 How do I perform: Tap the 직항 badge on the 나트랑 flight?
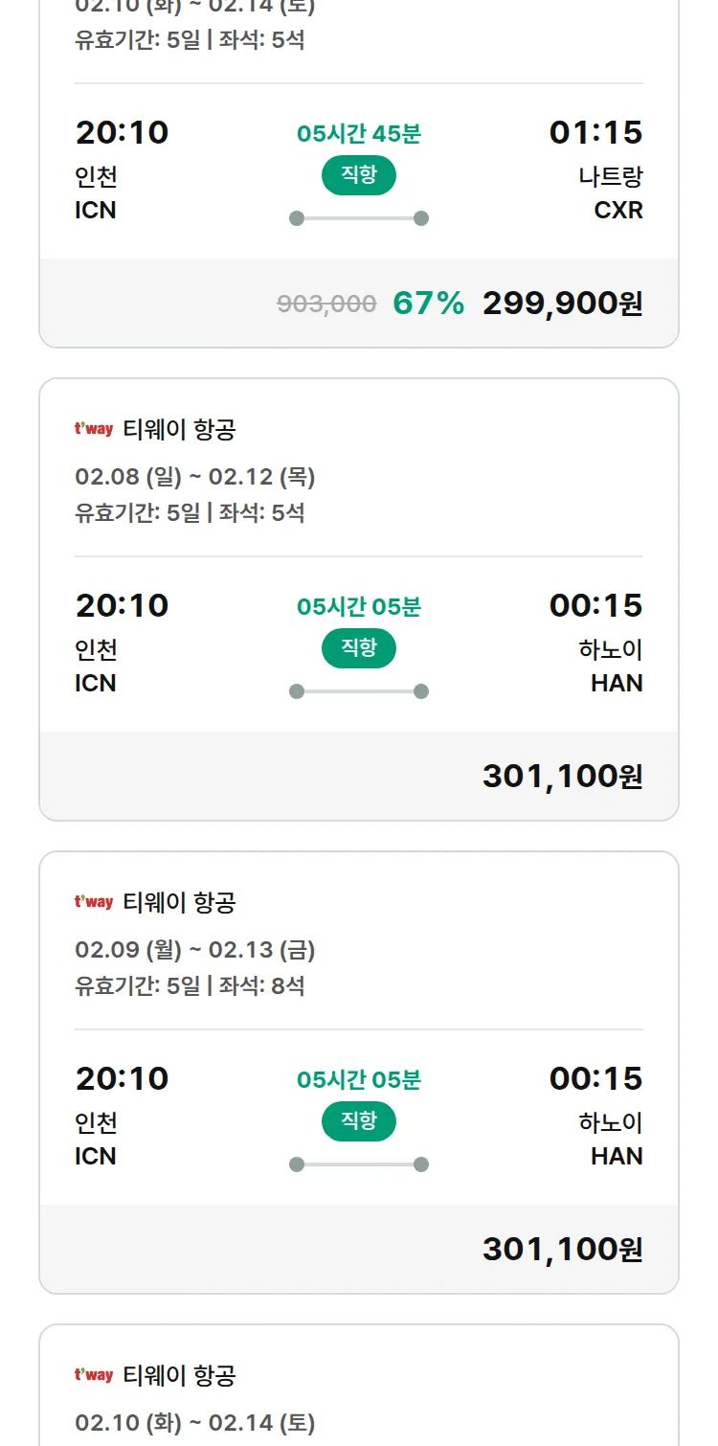(359, 175)
